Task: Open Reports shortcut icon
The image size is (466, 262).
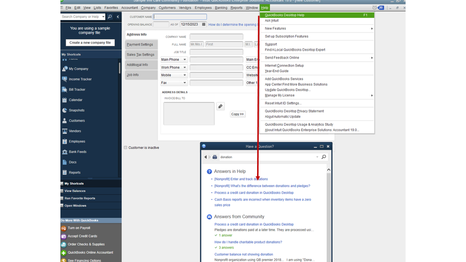Action: (x=64, y=172)
